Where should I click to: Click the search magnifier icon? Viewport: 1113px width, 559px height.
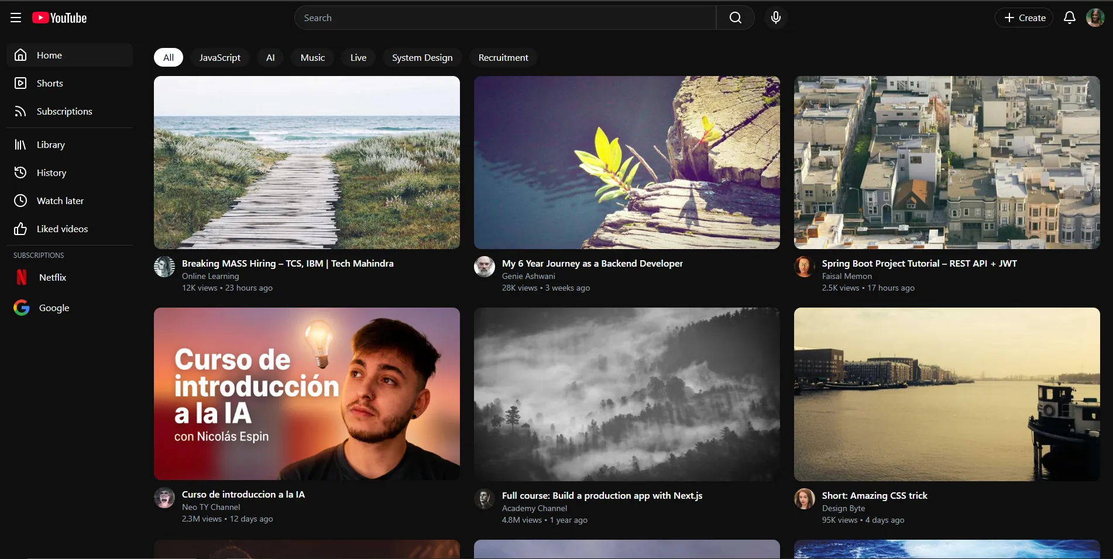735,18
